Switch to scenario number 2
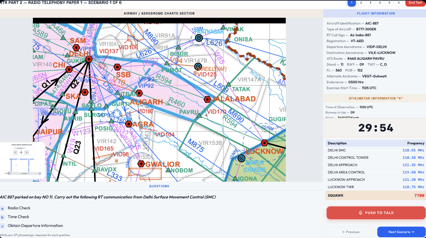This screenshot has height=238, width=426. pyautogui.click(x=361, y=3)
